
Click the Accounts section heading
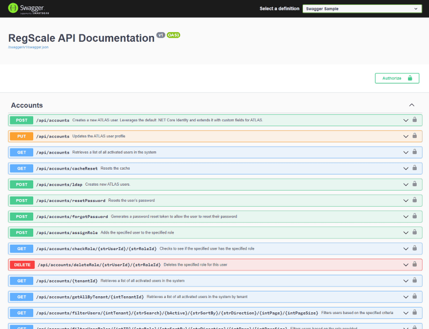click(27, 105)
